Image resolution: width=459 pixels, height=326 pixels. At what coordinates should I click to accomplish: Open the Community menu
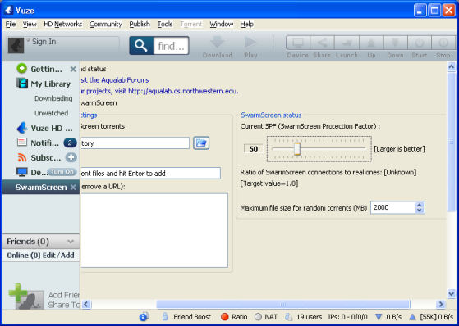pos(106,25)
